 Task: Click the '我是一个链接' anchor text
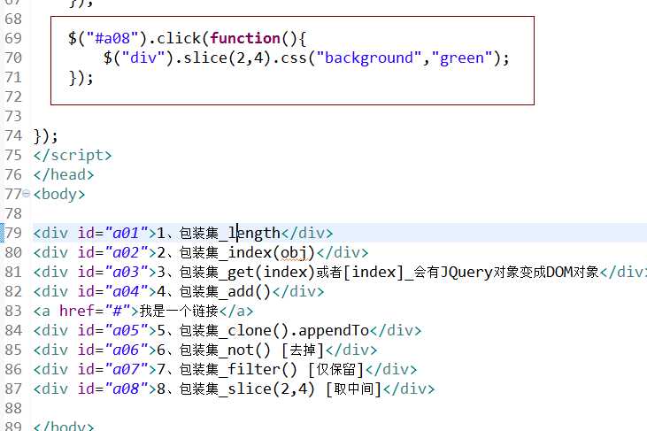[179, 311]
